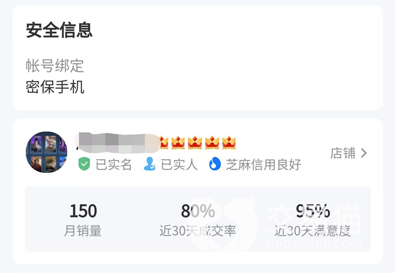
Task: Click the middle crown rating icon
Action: point(195,142)
